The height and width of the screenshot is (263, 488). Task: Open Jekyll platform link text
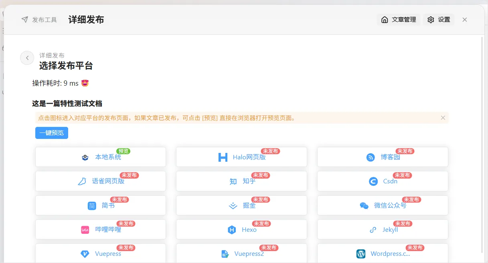pyautogui.click(x=390, y=230)
